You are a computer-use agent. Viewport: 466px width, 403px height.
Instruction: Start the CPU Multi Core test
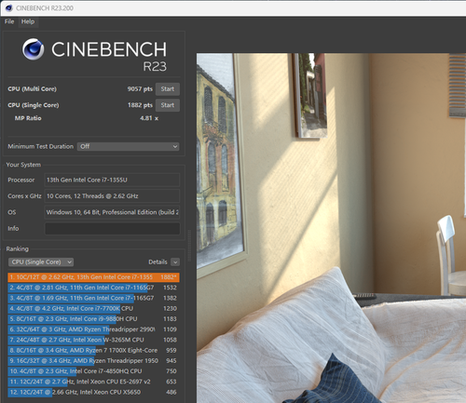168,89
